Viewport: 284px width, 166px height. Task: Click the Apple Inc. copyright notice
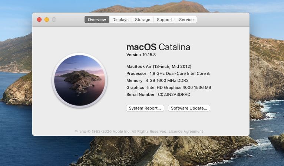(x=121, y=131)
